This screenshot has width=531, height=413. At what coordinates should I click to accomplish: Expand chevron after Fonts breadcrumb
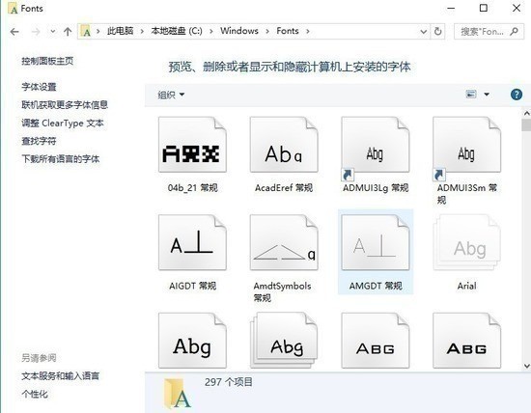pyautogui.click(x=307, y=32)
